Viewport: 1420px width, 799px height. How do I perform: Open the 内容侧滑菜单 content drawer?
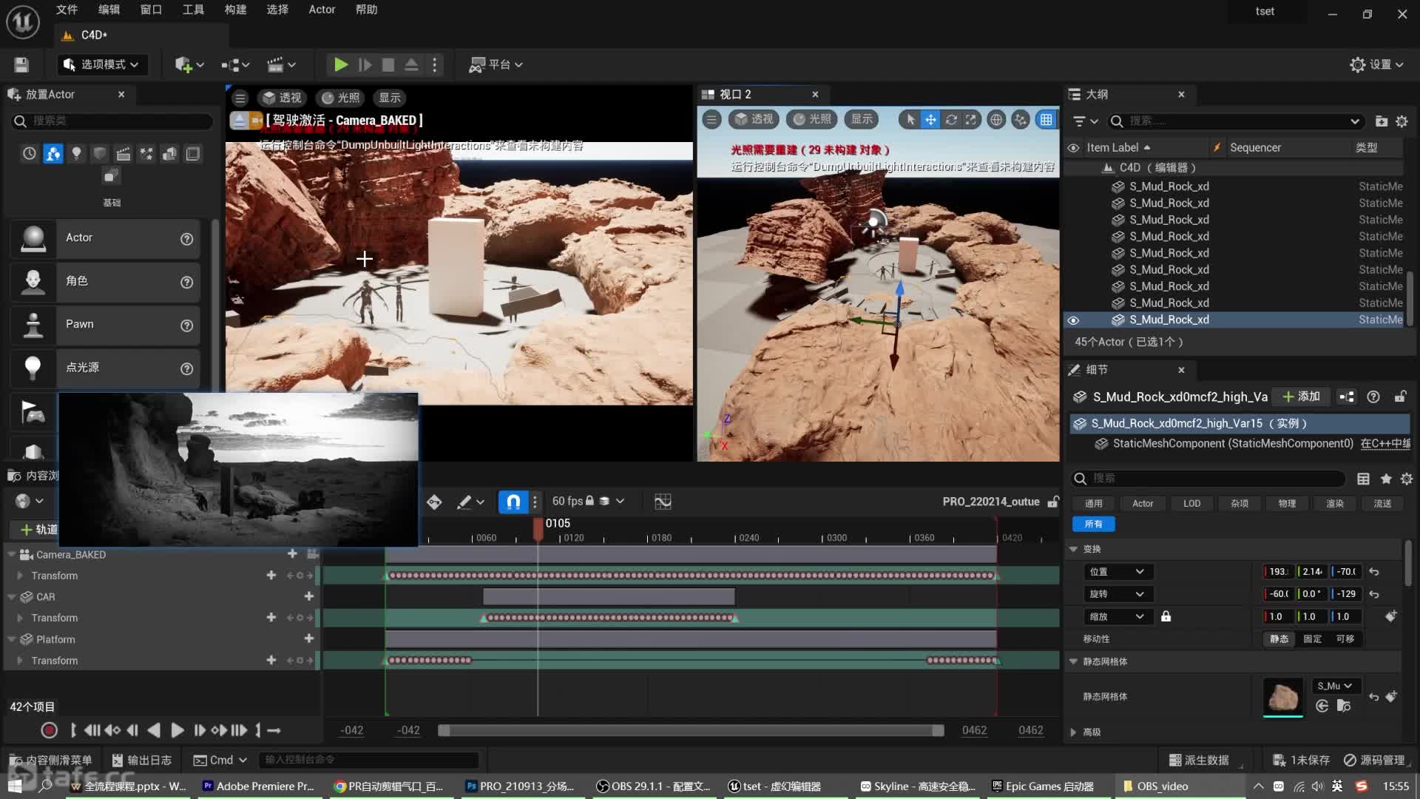(50, 761)
